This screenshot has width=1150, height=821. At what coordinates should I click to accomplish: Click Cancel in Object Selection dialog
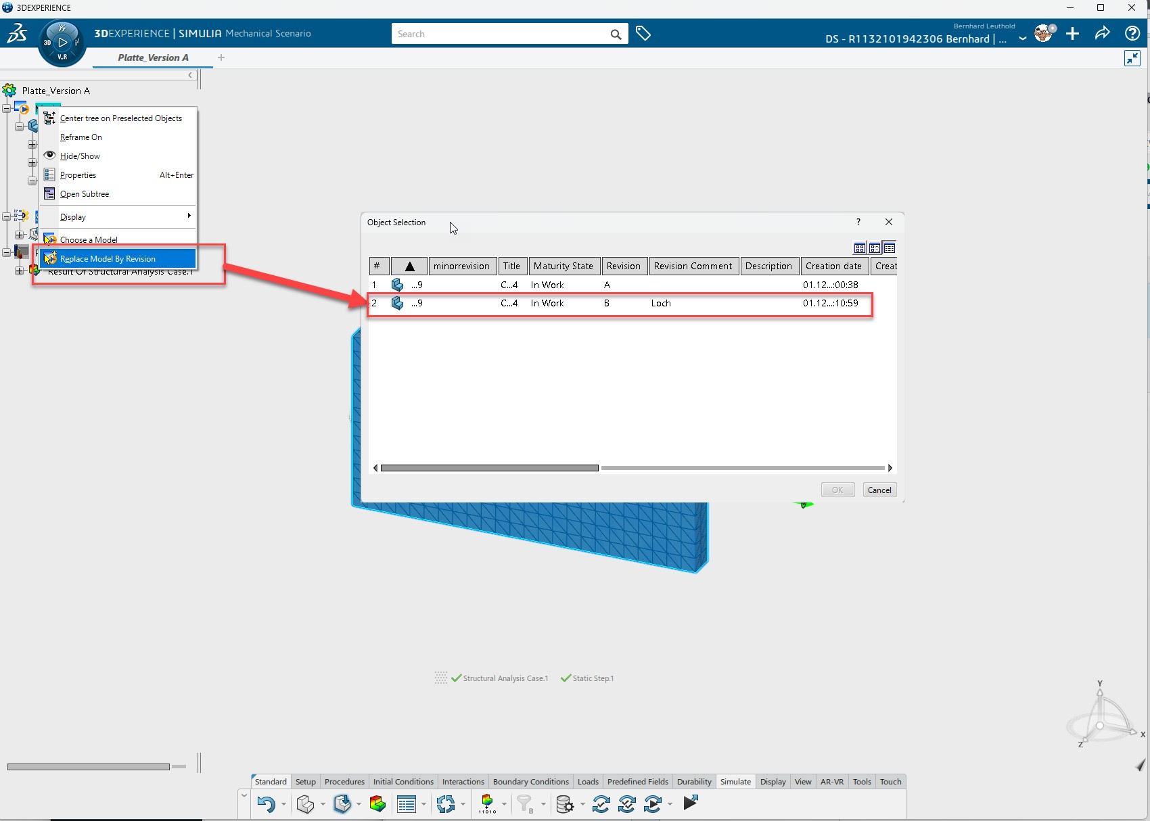[x=879, y=490]
